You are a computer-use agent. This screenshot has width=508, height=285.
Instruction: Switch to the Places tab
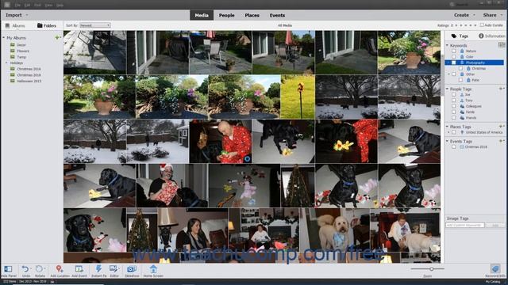pos(252,15)
